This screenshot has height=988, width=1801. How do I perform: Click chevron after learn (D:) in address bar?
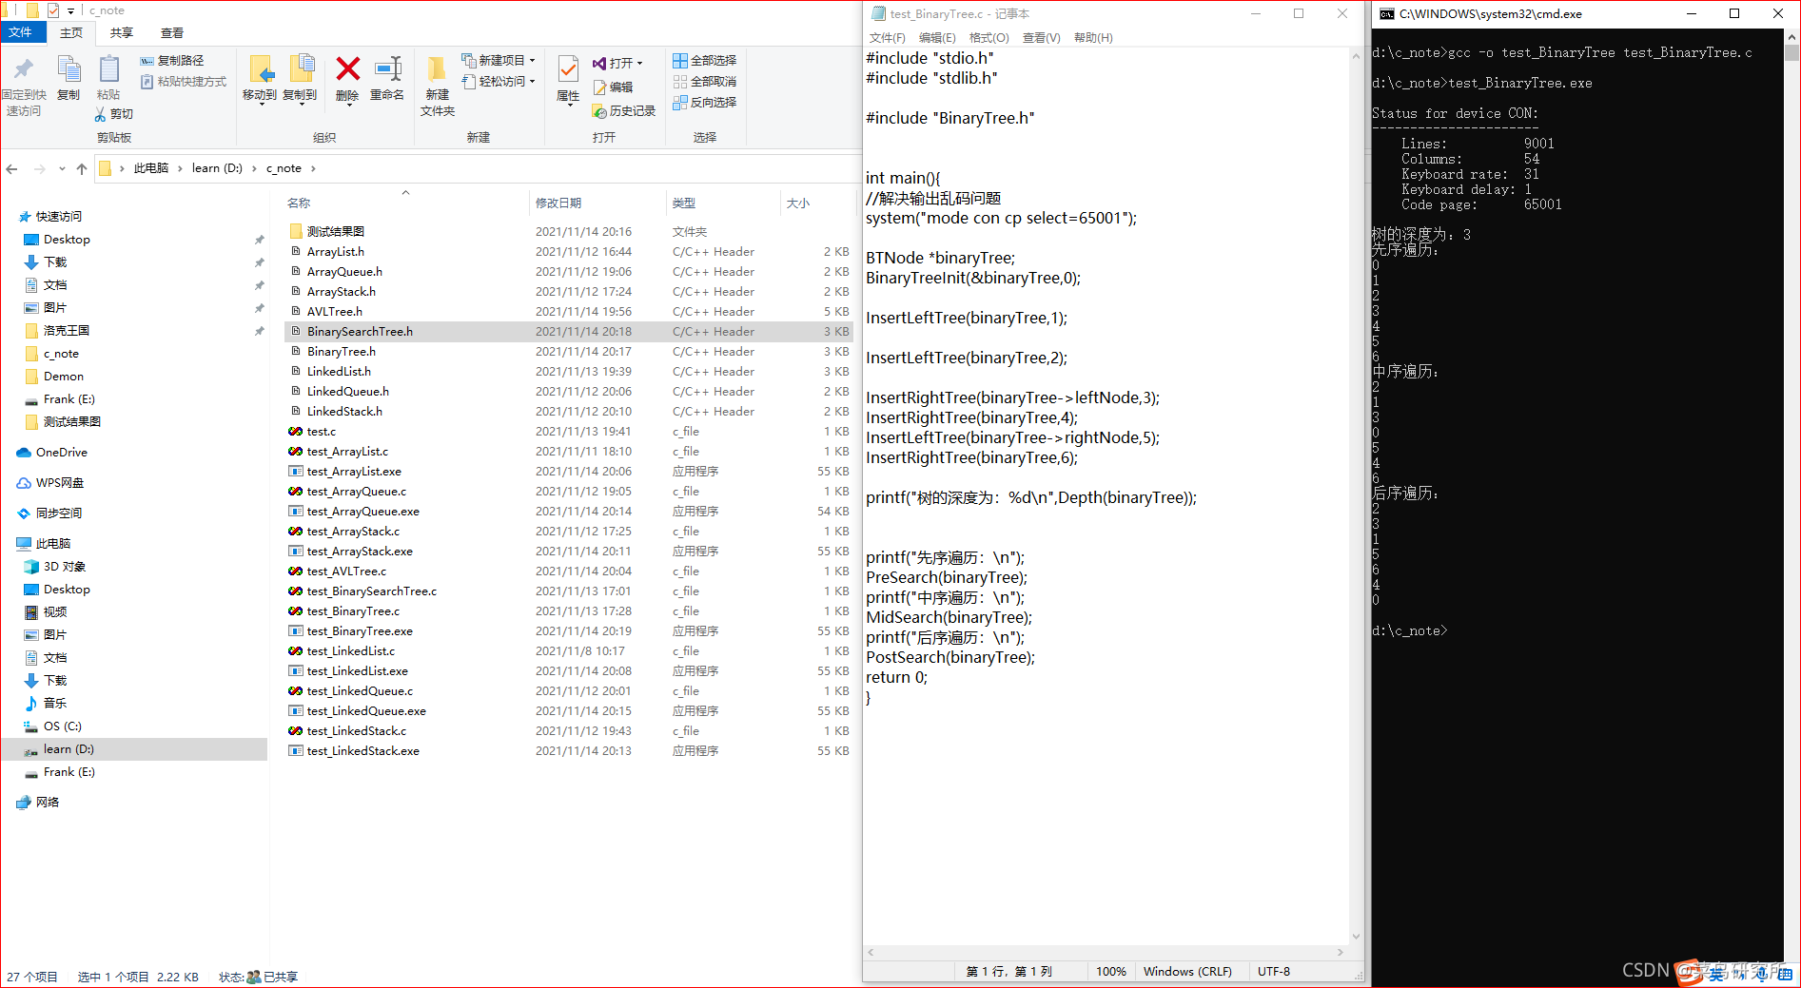254,169
